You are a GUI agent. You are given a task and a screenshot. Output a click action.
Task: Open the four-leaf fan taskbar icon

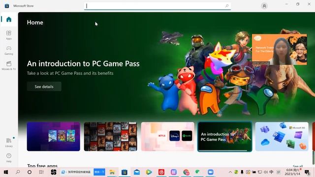pos(54,172)
